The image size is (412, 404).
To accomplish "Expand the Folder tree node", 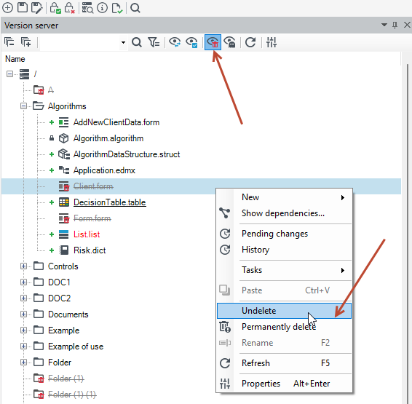I will click(x=23, y=363).
